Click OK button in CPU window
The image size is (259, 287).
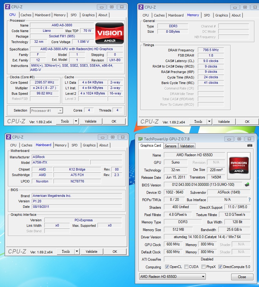pos(114,121)
